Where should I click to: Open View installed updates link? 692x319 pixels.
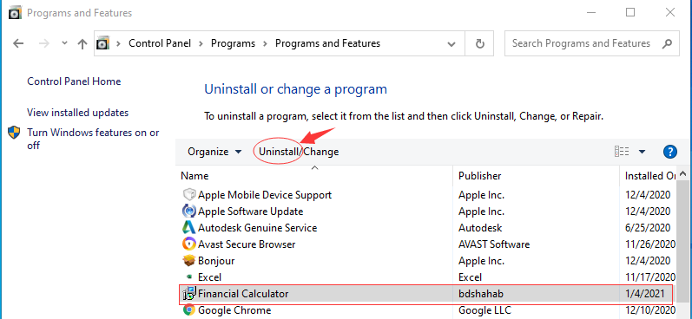click(77, 113)
